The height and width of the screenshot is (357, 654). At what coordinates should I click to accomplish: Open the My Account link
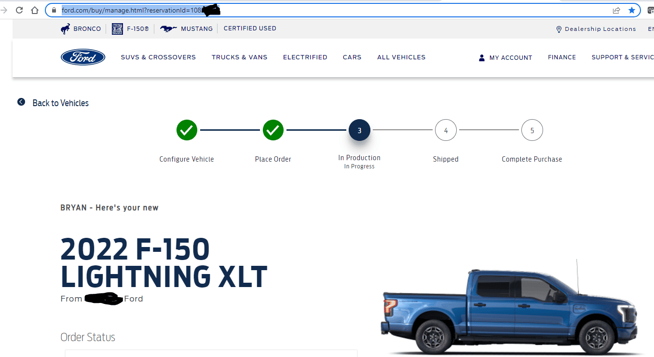(511, 58)
